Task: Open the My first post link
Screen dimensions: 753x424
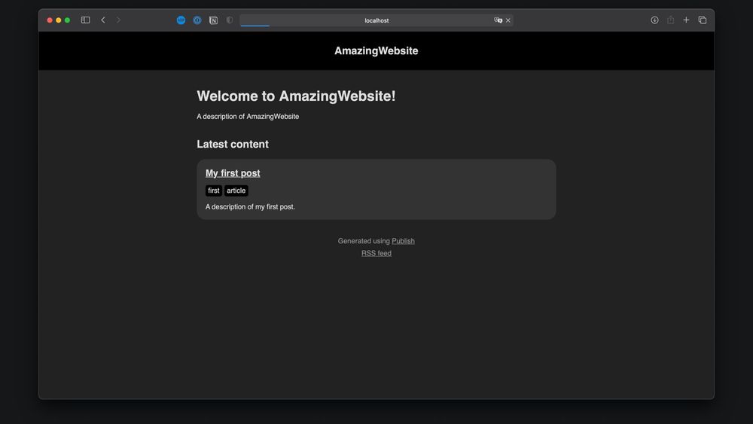Action: tap(233, 173)
